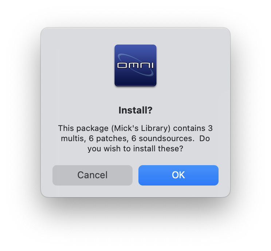Screen dimensions: 271x251
Task: Click "you wish to install these?" line
Action: (135, 149)
